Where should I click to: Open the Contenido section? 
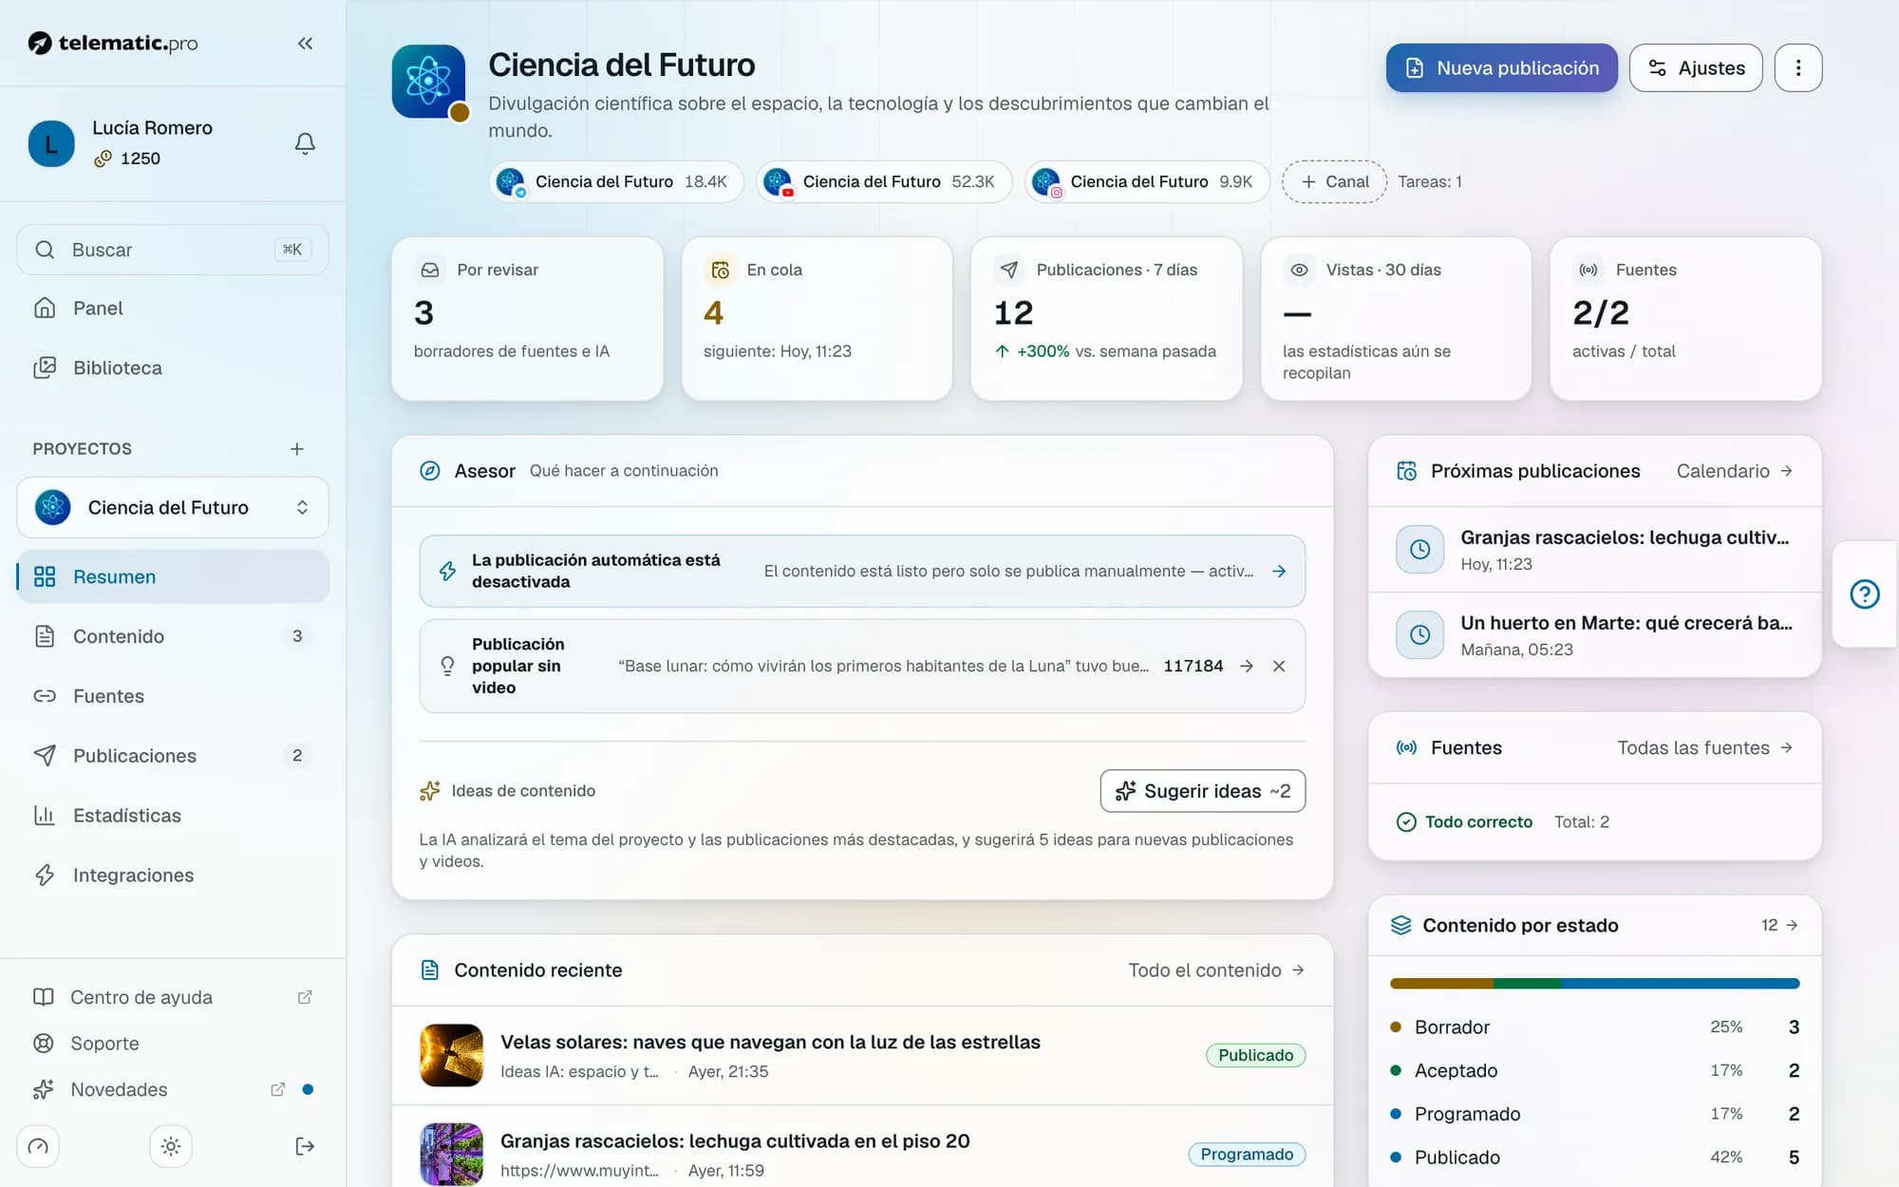[173, 636]
